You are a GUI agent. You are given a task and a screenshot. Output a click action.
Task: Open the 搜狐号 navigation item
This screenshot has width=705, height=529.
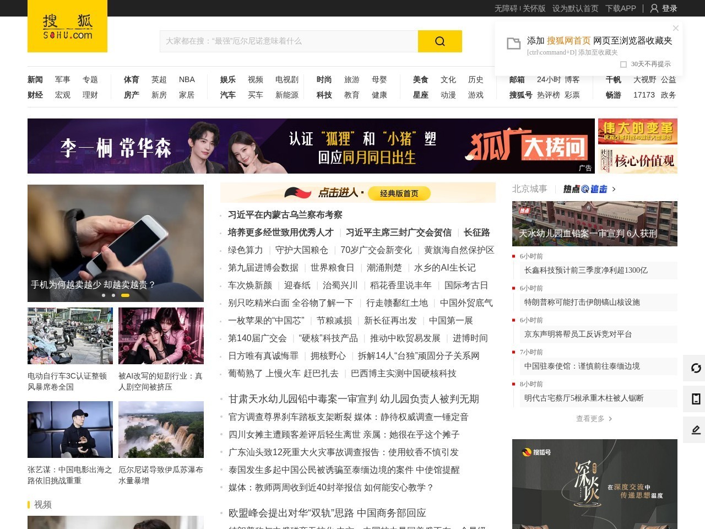[x=521, y=95]
